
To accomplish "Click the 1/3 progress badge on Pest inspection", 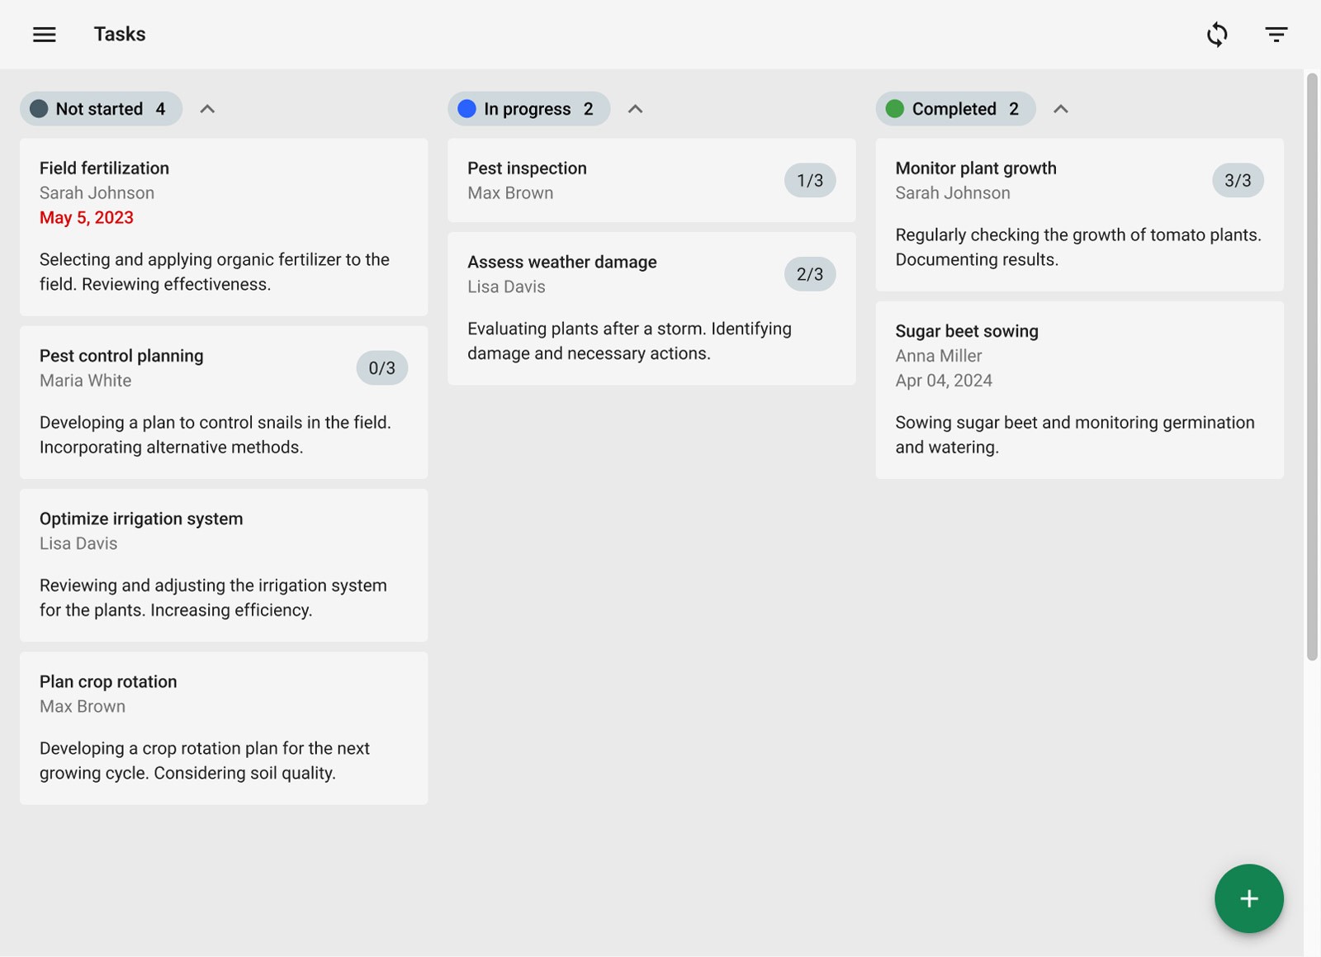I will coord(809,180).
